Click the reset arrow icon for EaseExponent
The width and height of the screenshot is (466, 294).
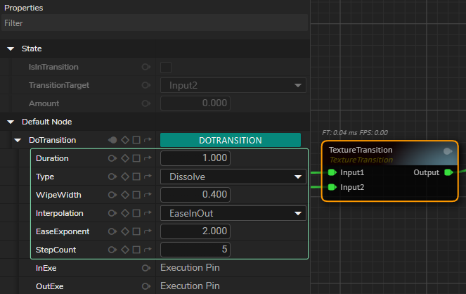point(148,231)
